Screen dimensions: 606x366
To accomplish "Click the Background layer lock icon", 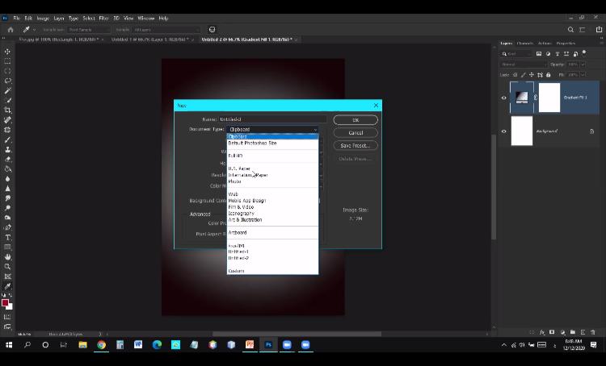I will (x=591, y=131).
